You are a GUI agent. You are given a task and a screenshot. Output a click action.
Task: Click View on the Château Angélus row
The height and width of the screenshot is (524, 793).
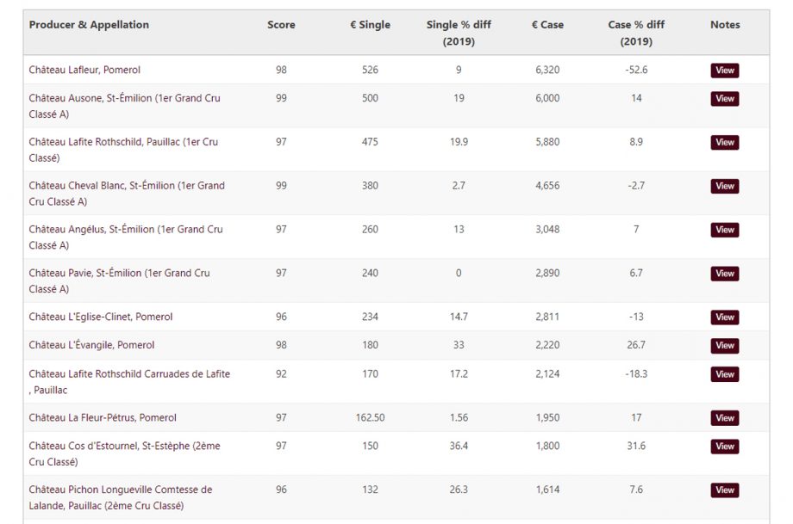tap(724, 230)
